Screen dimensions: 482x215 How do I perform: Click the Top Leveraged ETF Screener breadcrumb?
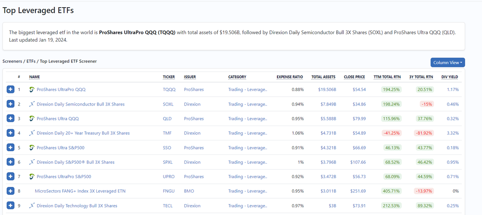pyautogui.click(x=68, y=61)
